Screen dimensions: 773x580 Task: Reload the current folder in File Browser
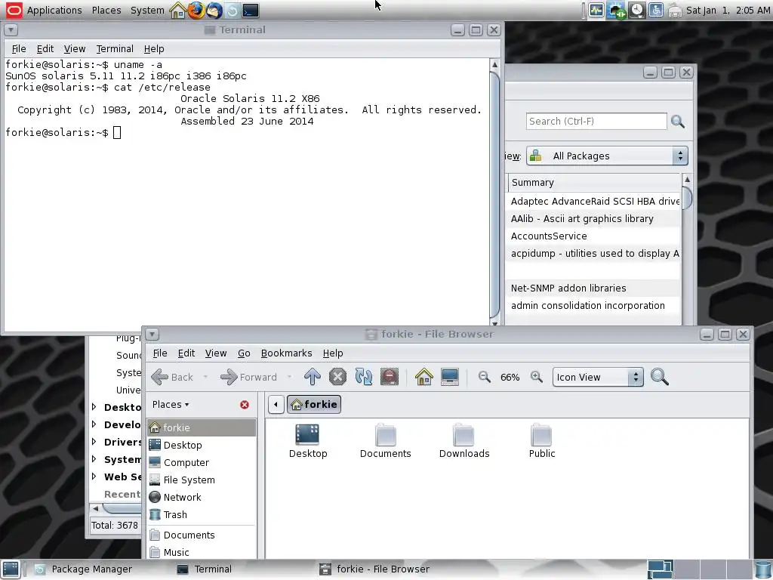364,377
